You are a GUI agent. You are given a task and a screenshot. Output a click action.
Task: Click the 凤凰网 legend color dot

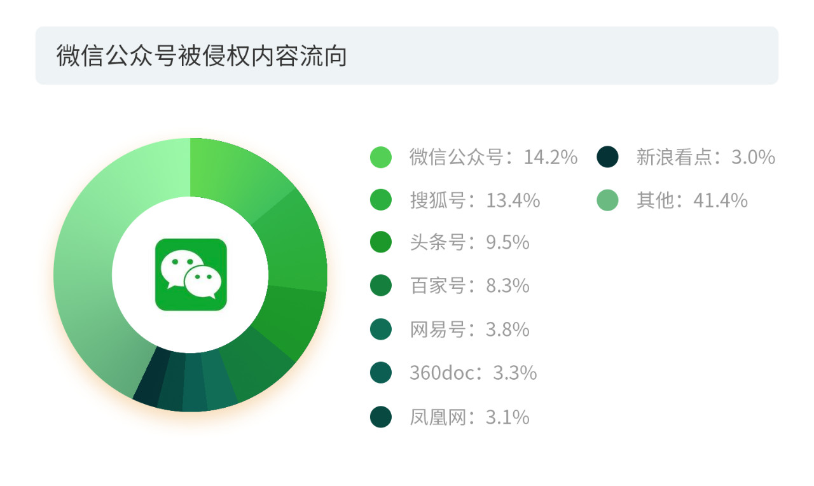[381, 417]
